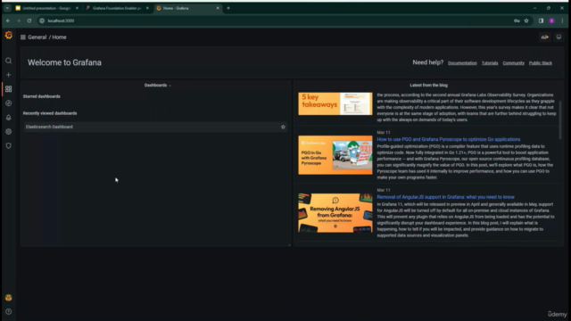Click browser back arrow
Viewport: 571px width, 321px height.
point(8,21)
